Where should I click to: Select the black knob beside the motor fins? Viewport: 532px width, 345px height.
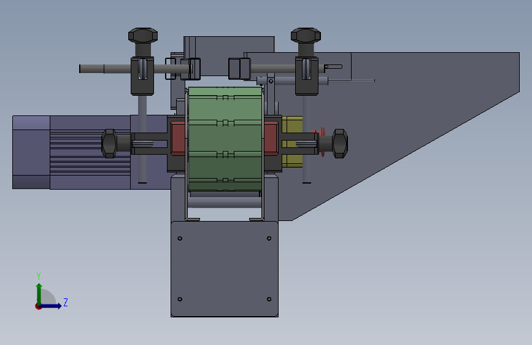pyautogui.click(x=109, y=143)
